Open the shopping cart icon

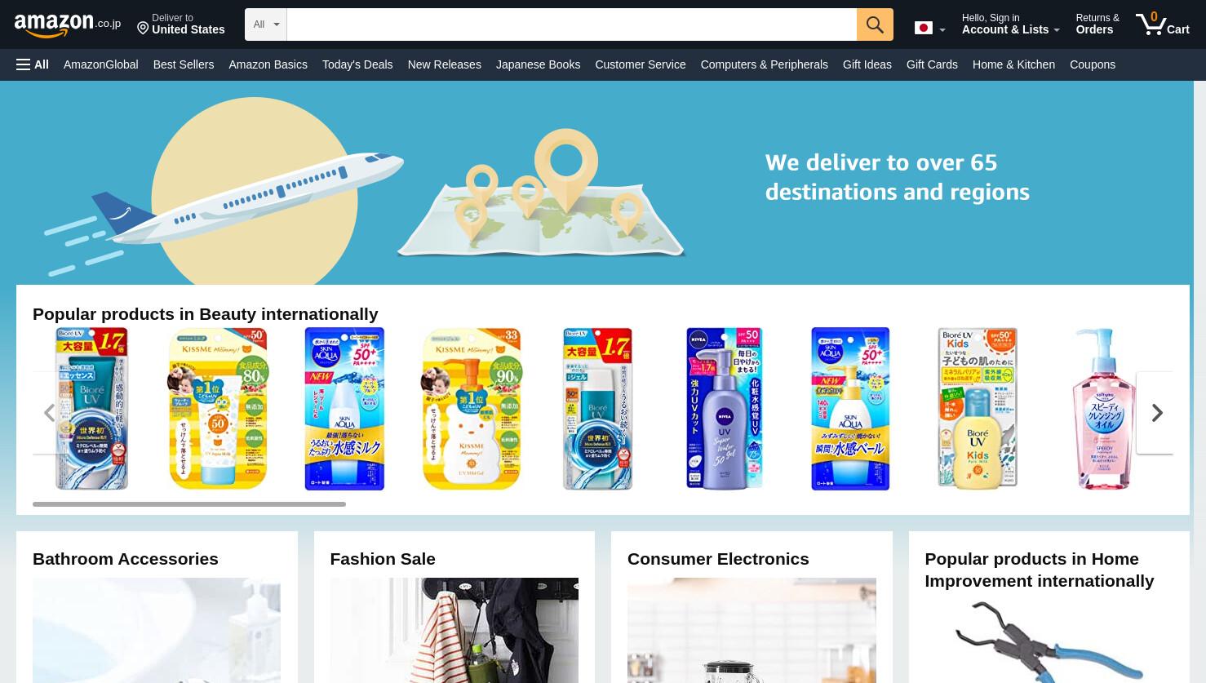point(1162,24)
